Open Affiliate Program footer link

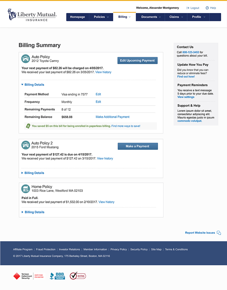click(x=23, y=249)
